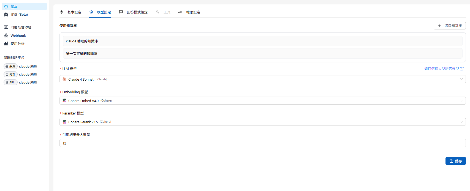Select the 工具 tab

pos(163,12)
